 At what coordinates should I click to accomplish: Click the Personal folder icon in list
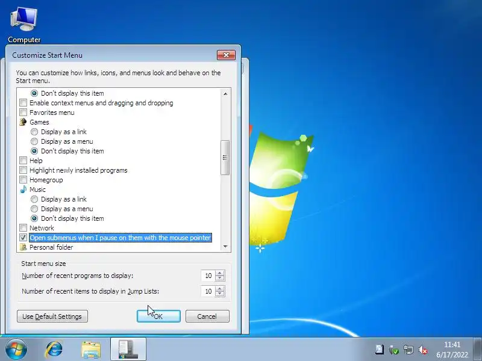click(23, 247)
